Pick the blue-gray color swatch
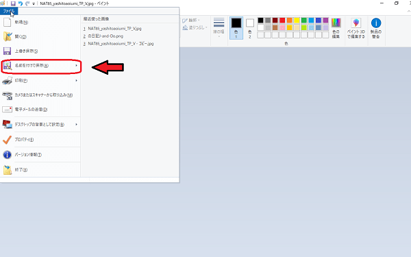411x257 pixels. point(319,27)
